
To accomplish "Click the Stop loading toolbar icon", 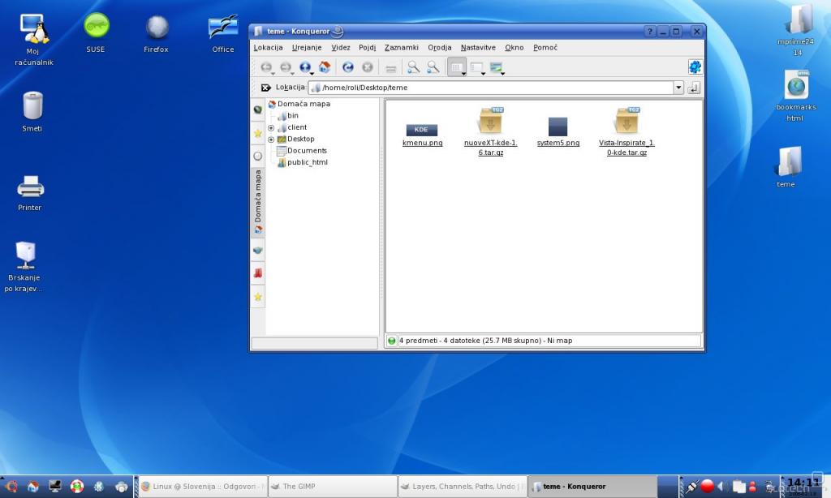I will (x=368, y=67).
